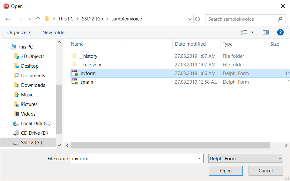290x181 pixels.
Task: Click SSD 2 (G:) in the breadcrumb
Action: 93,19
